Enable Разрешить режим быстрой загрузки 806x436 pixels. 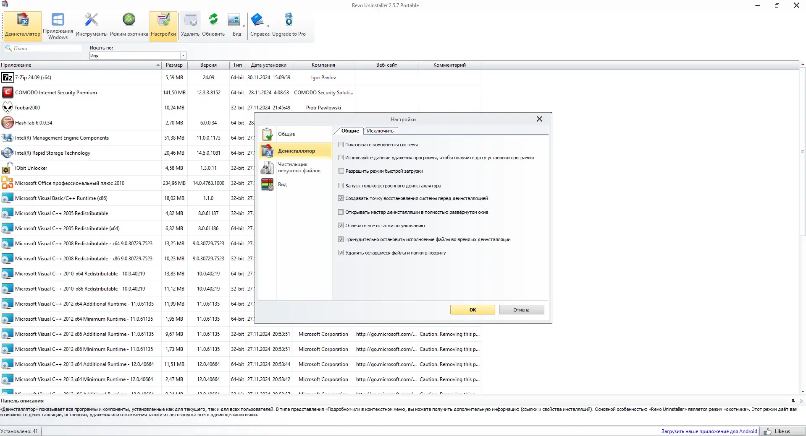click(x=341, y=171)
